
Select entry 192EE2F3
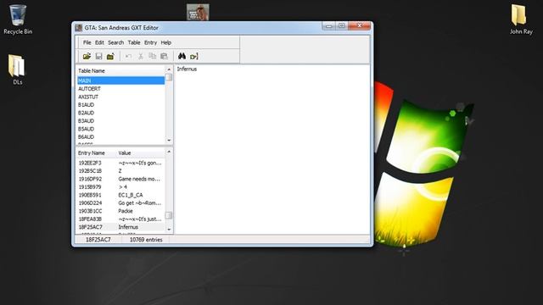90,163
